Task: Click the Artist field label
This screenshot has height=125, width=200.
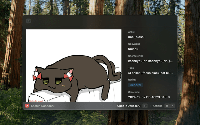Action: (131, 32)
